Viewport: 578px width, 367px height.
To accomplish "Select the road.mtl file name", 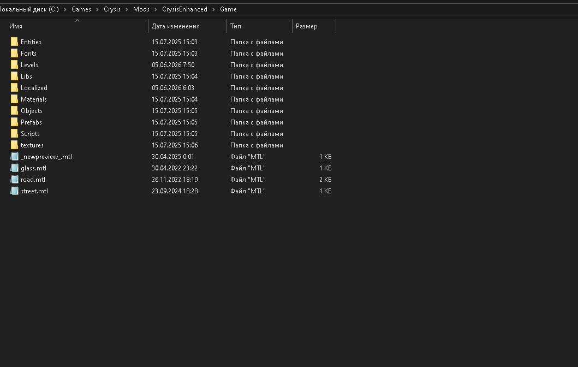I will [33, 180].
